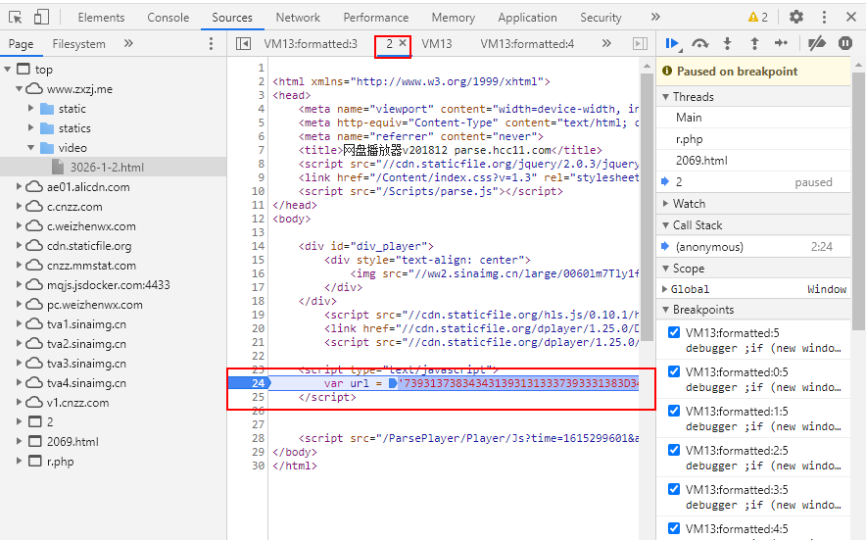Disable the VM13:formatted:2:5 breakpoint
This screenshot has width=866, height=540.
coord(674,451)
